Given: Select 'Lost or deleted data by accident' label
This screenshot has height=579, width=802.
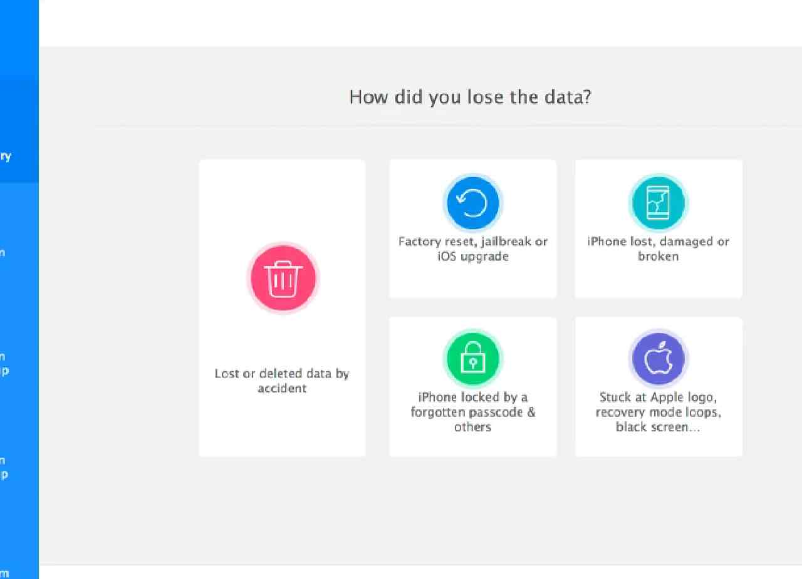Looking at the screenshot, I should point(282,381).
